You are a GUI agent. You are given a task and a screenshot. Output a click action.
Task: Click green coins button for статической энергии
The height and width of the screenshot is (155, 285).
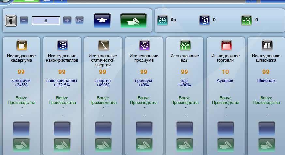(103, 145)
